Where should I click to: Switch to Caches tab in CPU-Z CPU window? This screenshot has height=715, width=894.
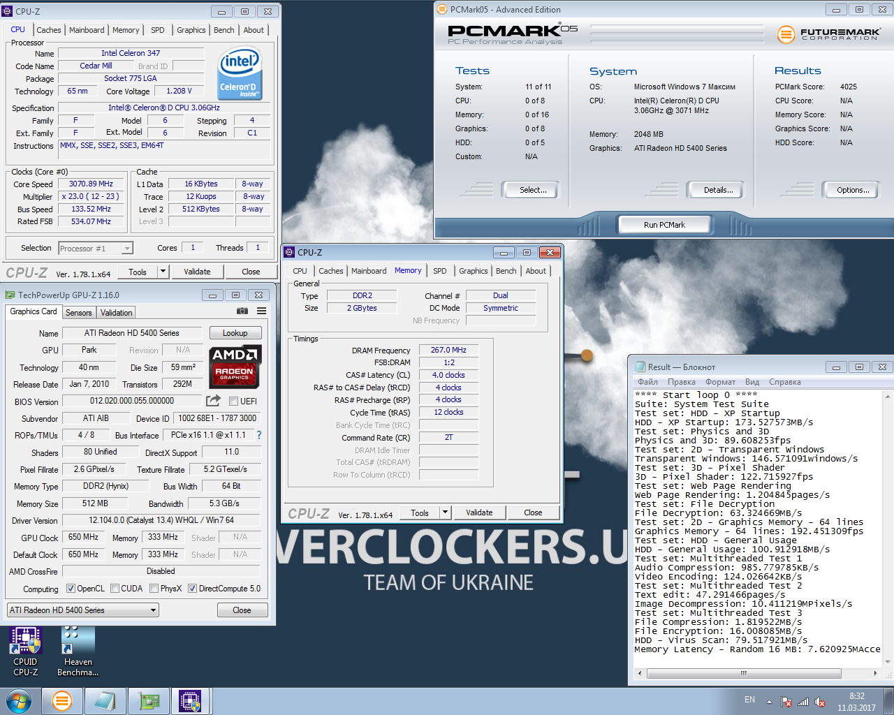pyautogui.click(x=48, y=30)
